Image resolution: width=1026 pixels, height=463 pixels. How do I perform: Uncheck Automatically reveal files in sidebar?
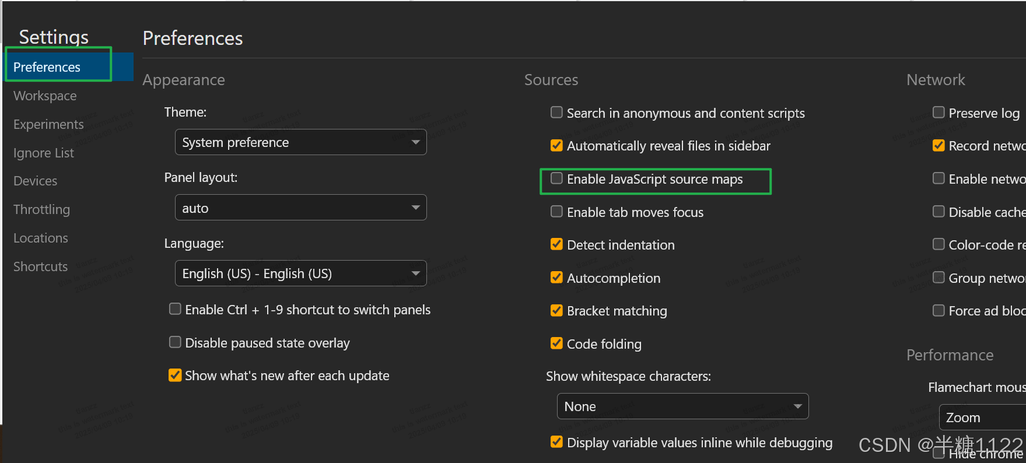coord(556,145)
